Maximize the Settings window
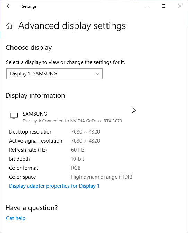Screen dimensions: 188x233 [x=164, y=6]
